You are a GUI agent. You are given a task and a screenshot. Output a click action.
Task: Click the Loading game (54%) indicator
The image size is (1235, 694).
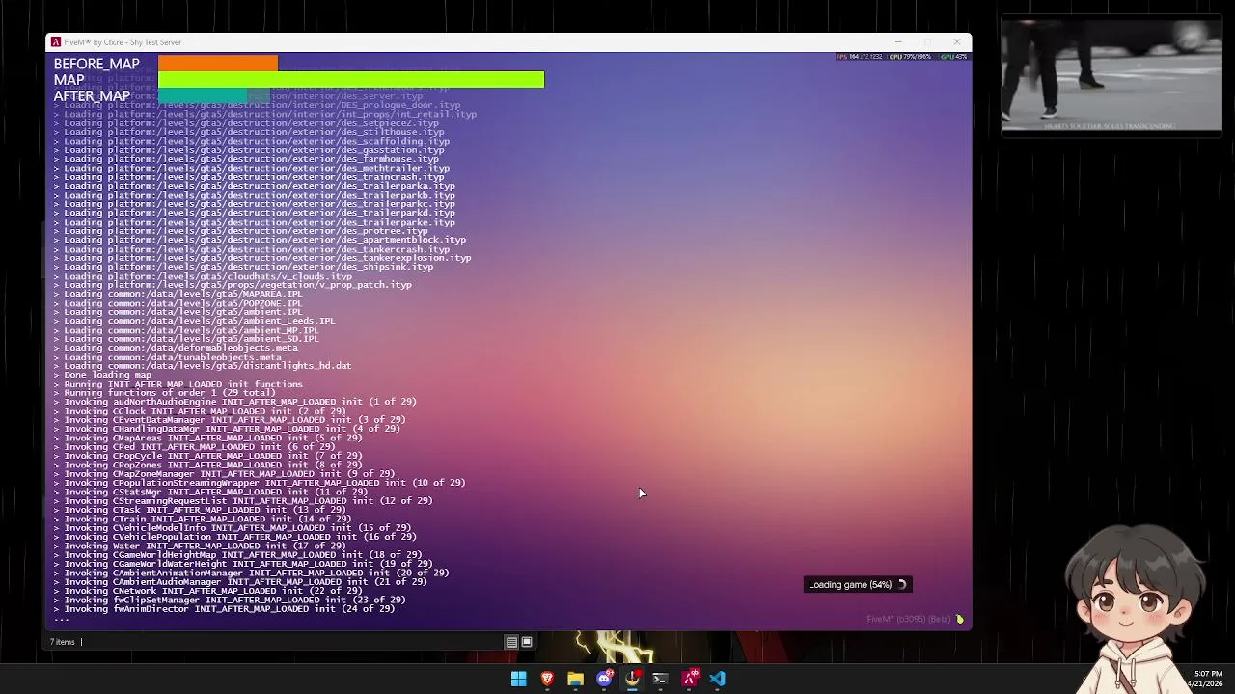pos(858,584)
